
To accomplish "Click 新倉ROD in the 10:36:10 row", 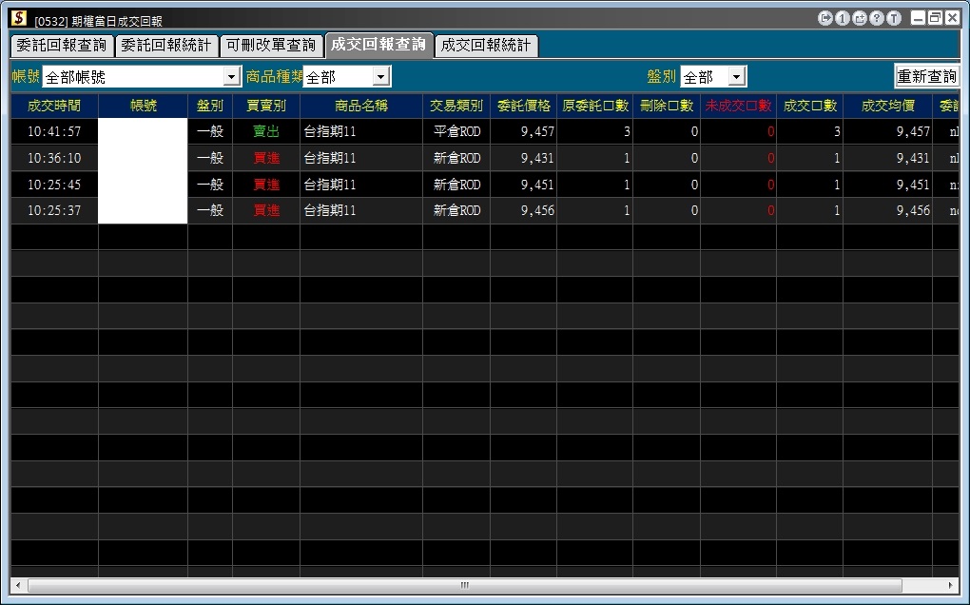I will pos(456,158).
